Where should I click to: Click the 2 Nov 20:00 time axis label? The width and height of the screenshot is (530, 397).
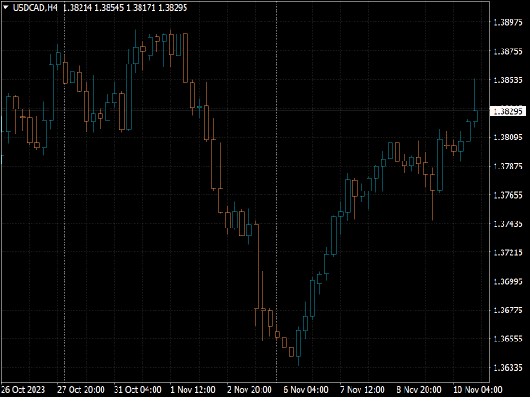tap(249, 390)
